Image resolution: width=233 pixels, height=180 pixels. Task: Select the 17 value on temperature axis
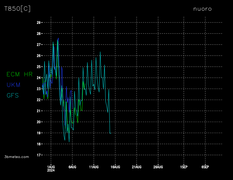pyautogui.click(x=38, y=155)
